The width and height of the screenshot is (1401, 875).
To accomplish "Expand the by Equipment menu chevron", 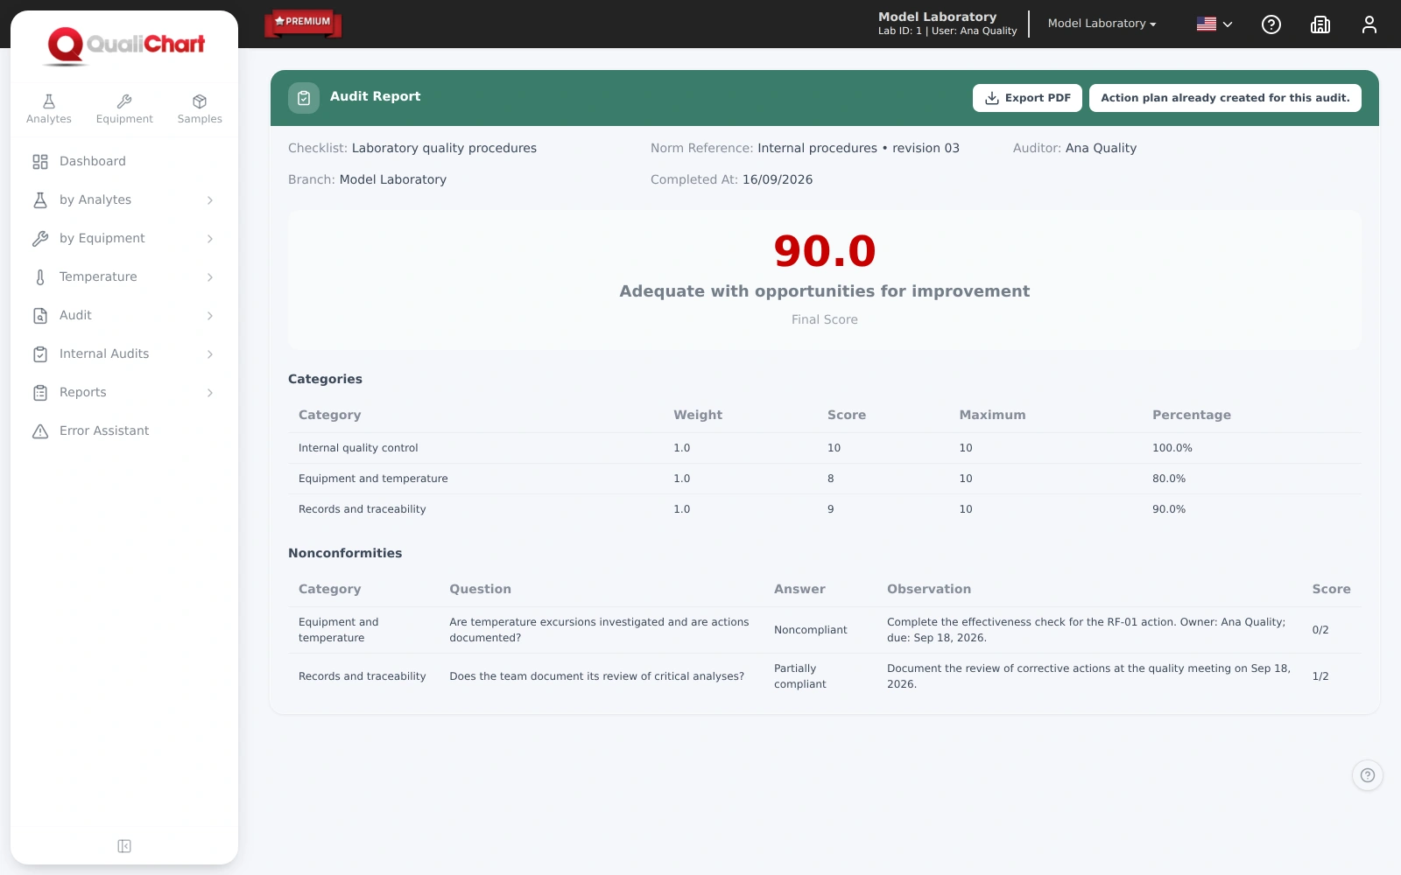I will pyautogui.click(x=210, y=239).
